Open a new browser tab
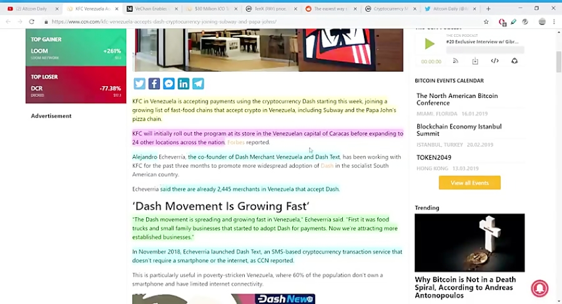 (x=488, y=9)
